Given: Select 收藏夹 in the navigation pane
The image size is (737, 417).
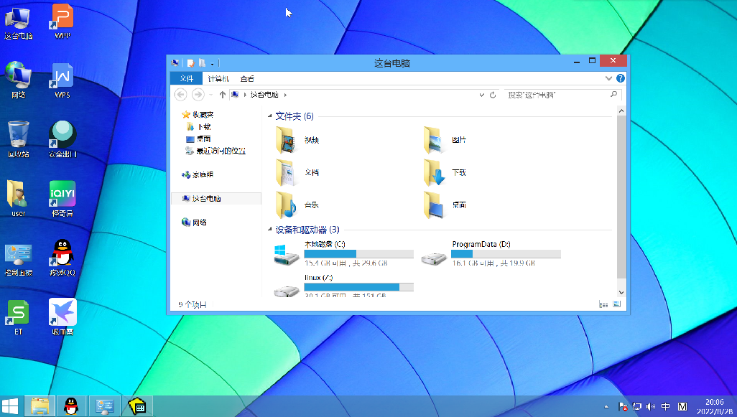Looking at the screenshot, I should 198,115.
